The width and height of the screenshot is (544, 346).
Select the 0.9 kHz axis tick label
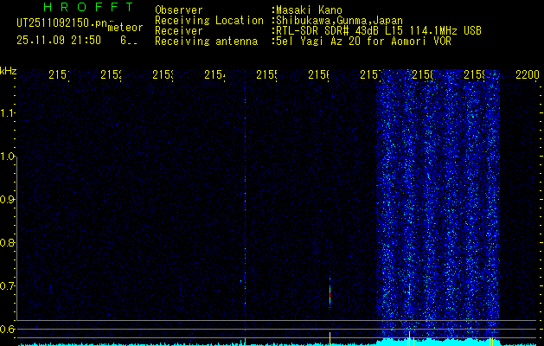7,199
